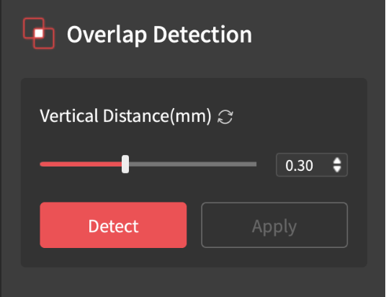Image resolution: width=386 pixels, height=297 pixels.
Task: Click the circular arrows beside Vertical Distance
Action: pos(225,117)
